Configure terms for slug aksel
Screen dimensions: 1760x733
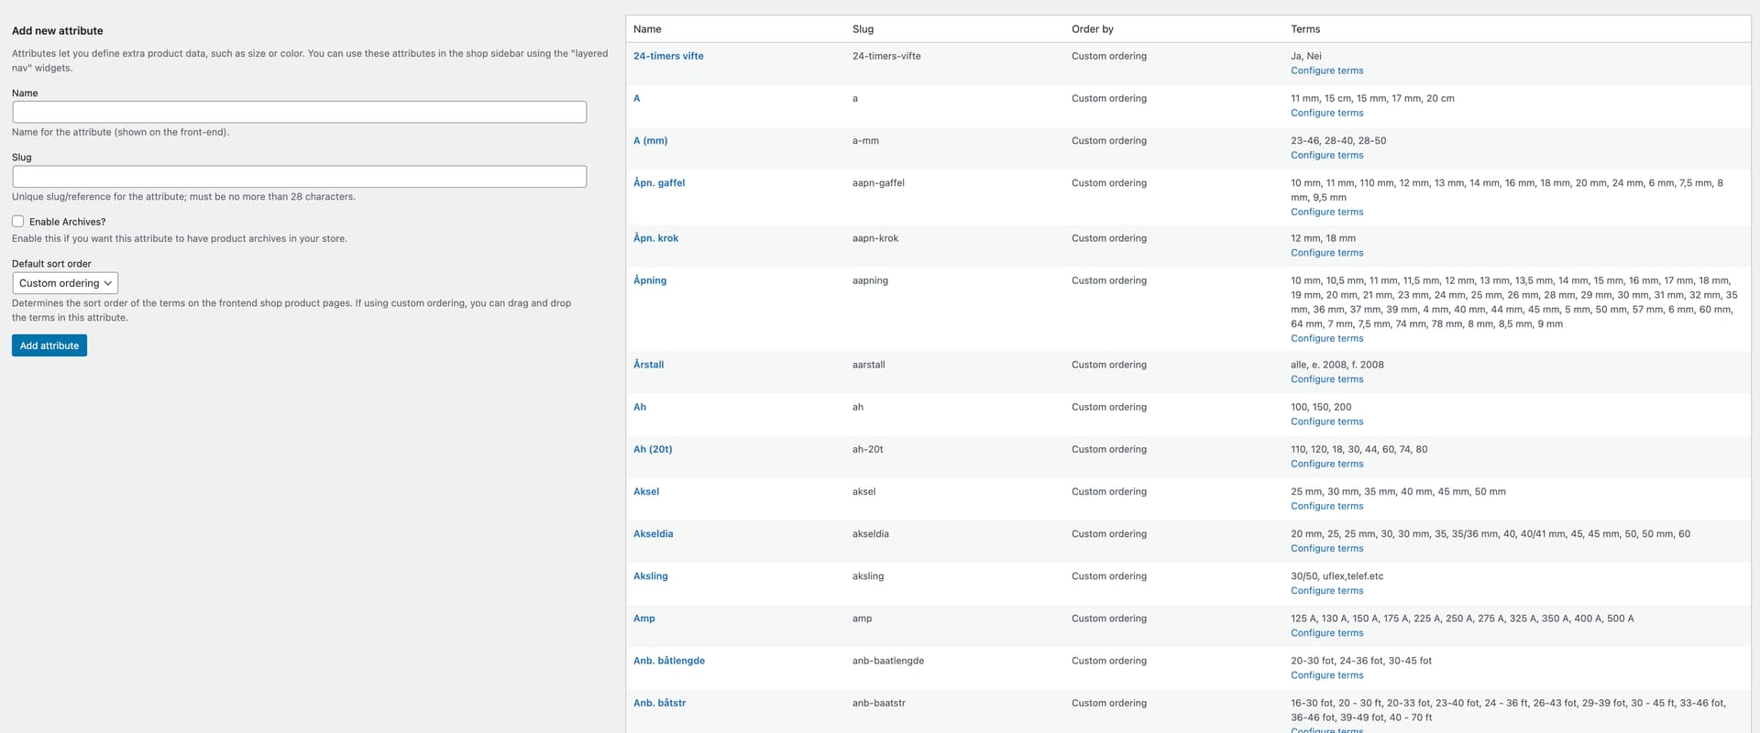point(1326,506)
